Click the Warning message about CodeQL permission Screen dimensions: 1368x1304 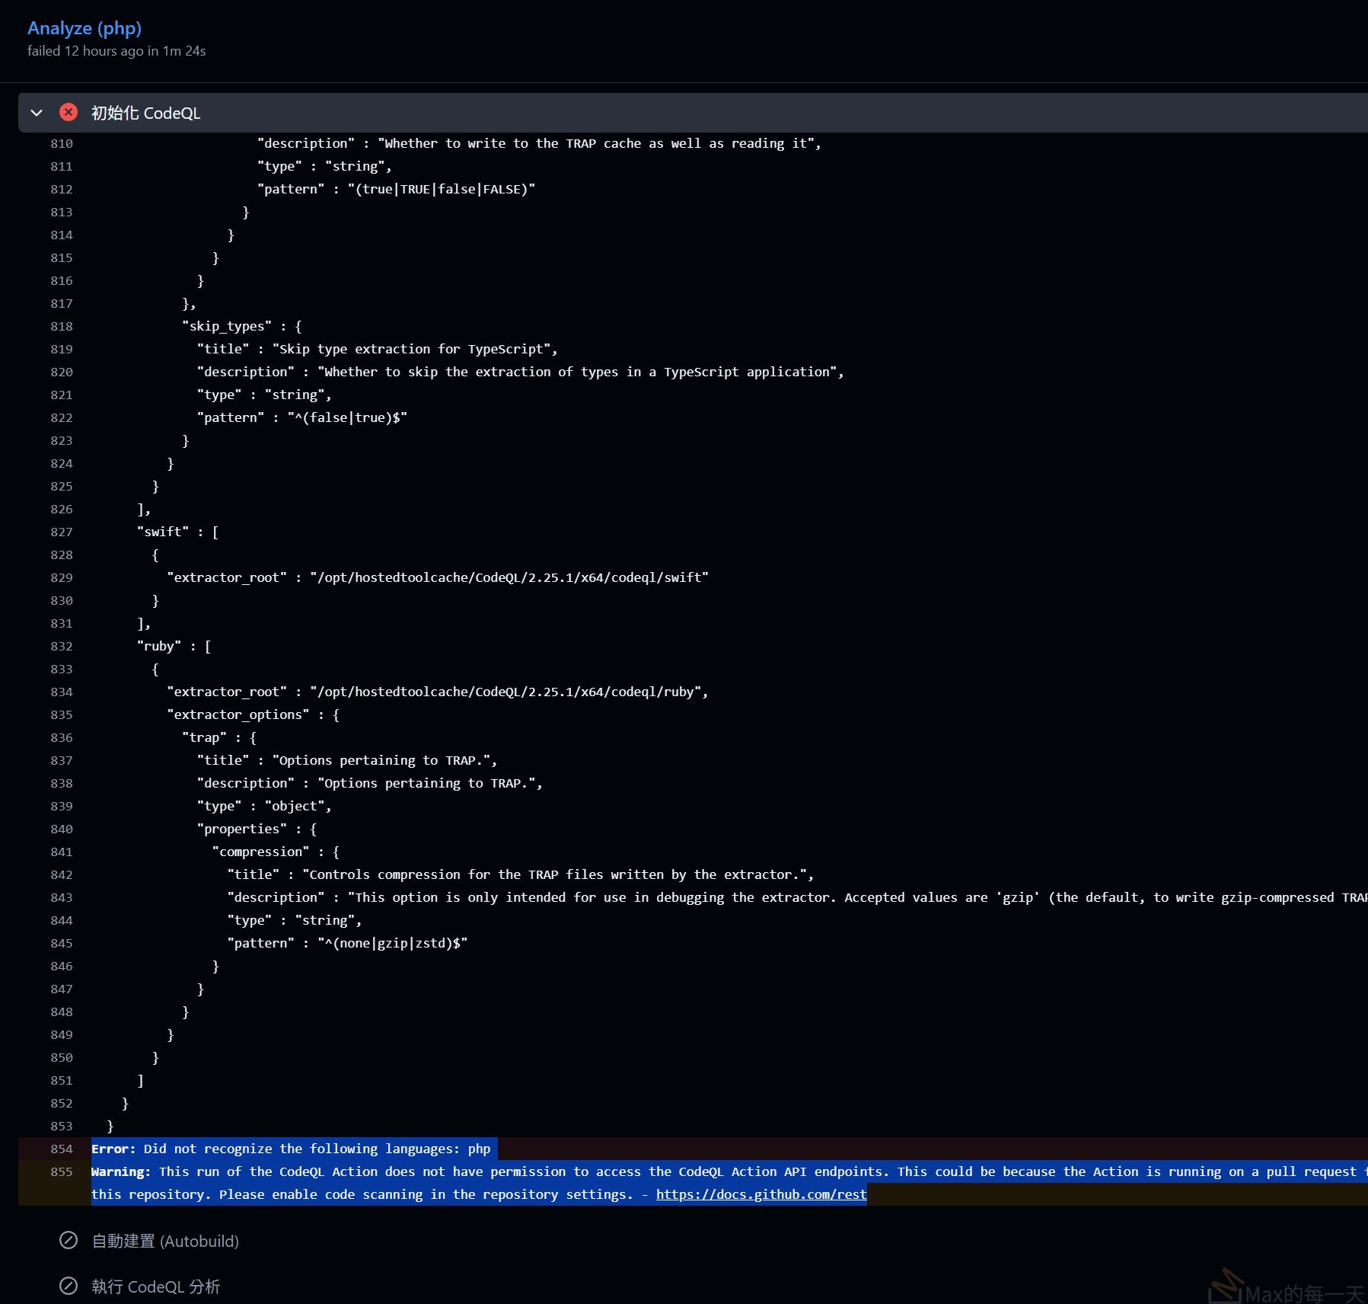coord(533,1171)
